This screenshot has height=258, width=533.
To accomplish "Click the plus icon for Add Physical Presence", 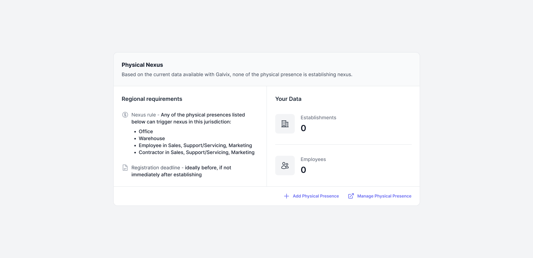I will (x=287, y=196).
